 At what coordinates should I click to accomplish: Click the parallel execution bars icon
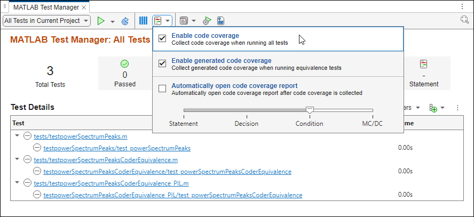click(x=143, y=21)
